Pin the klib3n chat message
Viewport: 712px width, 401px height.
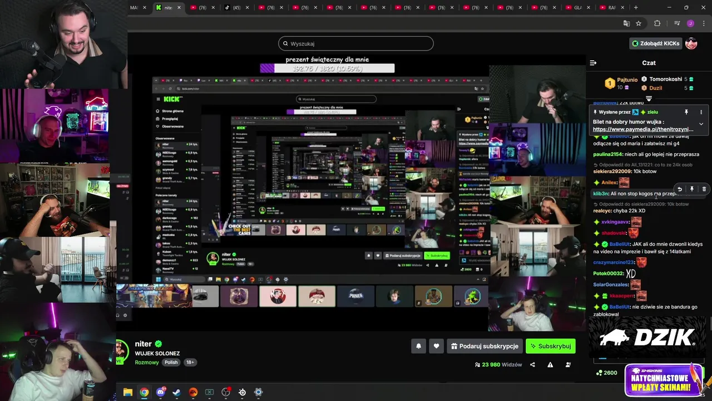coord(692,189)
